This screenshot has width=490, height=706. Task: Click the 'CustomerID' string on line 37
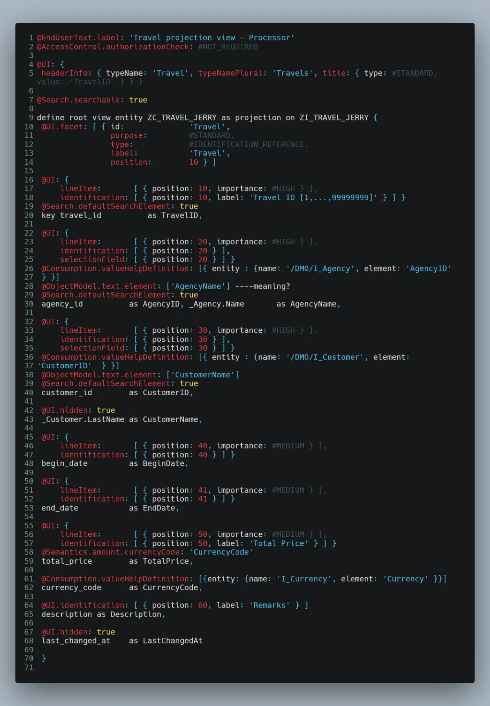click(x=65, y=366)
